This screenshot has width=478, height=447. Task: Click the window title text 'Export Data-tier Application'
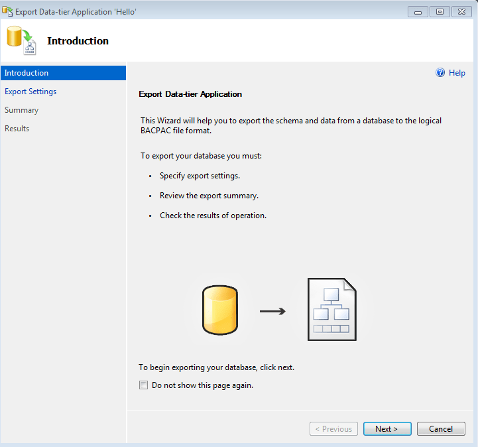[76, 12]
